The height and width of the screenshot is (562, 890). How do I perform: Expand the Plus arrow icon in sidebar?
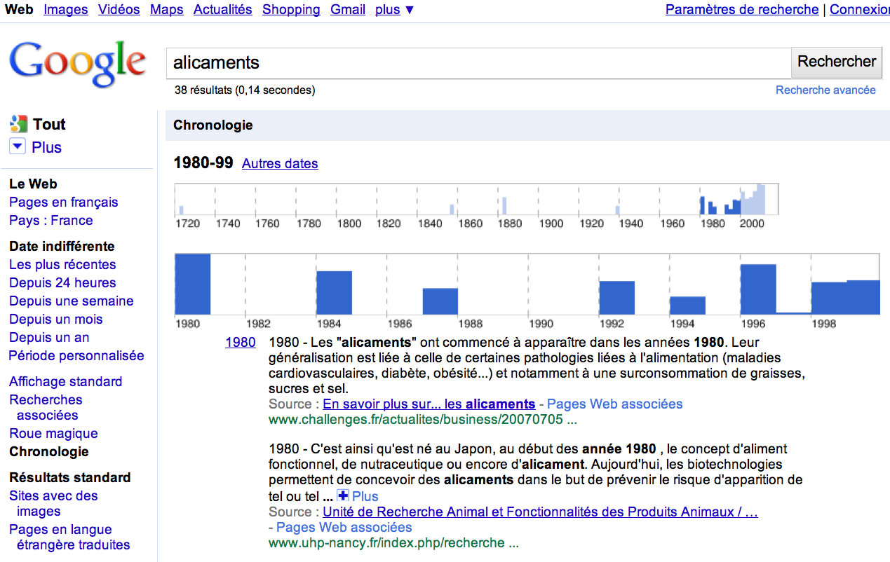coord(18,147)
